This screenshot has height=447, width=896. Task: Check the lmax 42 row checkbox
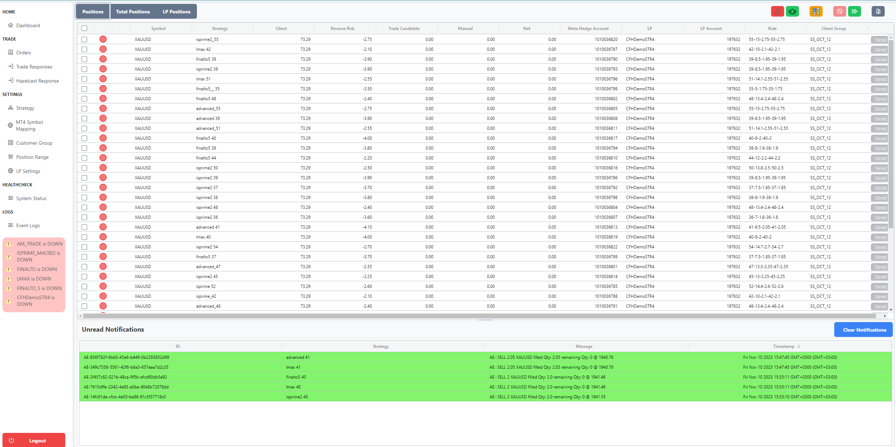[84, 49]
